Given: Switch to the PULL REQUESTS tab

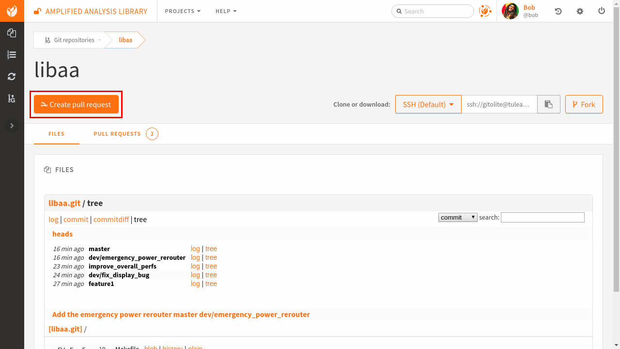Looking at the screenshot, I should 117,134.
